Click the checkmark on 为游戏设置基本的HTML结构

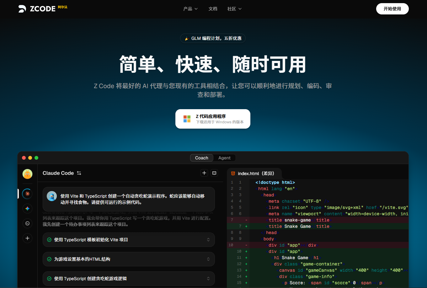tap(49, 259)
